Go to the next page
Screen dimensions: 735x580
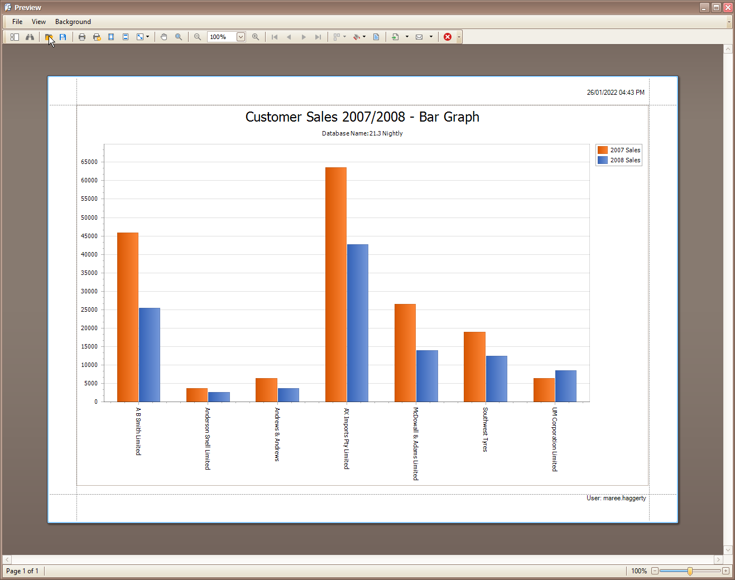pos(304,37)
